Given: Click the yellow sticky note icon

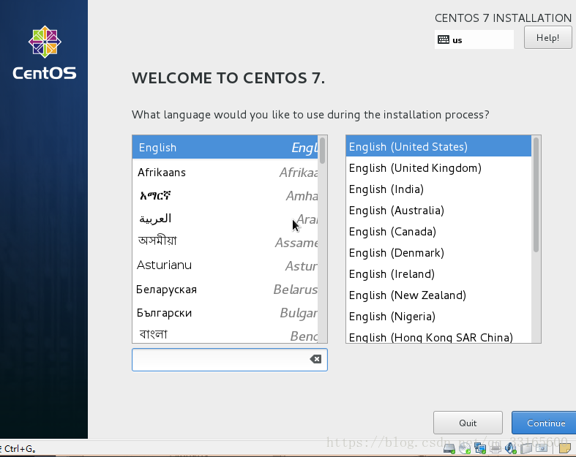Looking at the screenshot, I should (x=565, y=448).
